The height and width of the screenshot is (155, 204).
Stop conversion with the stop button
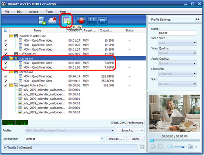pyautogui.click(x=102, y=21)
